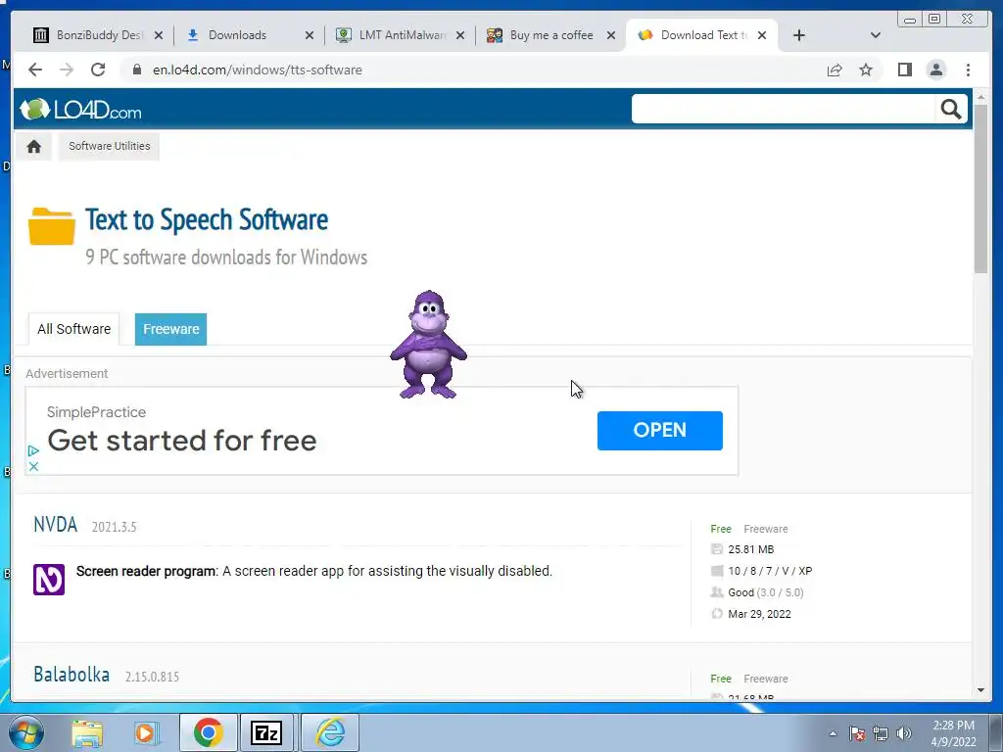1003x752 pixels.
Task: Click the yellow folder category icon
Action: point(51,226)
